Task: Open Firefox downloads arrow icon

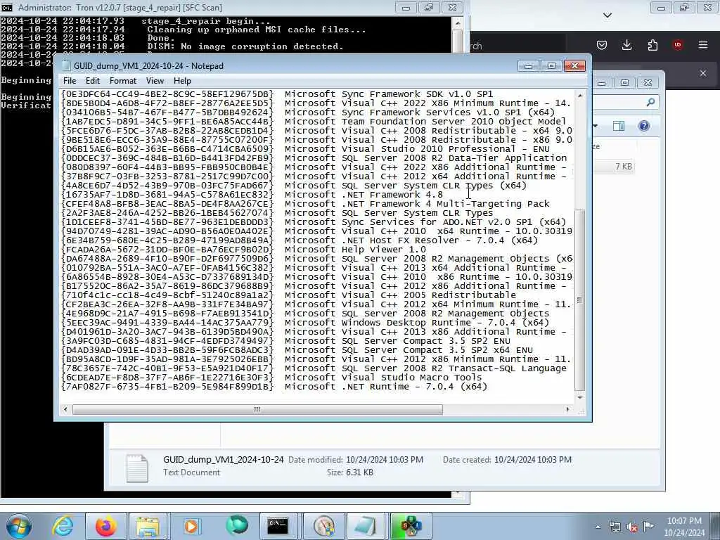Action: (x=626, y=45)
